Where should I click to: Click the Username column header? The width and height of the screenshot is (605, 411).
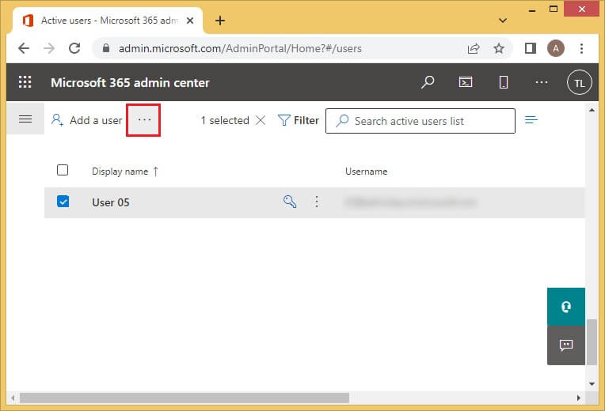point(366,172)
